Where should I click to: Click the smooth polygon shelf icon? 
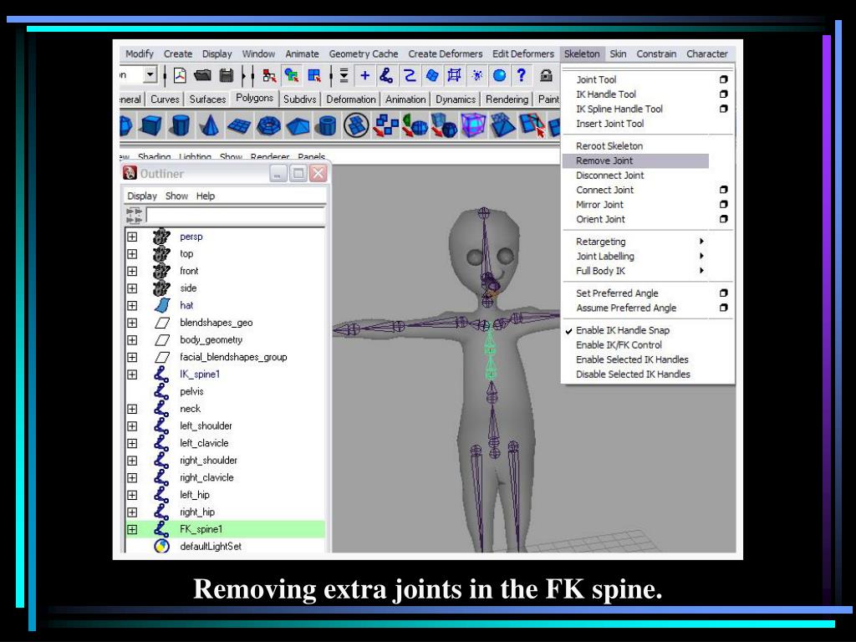click(x=444, y=125)
